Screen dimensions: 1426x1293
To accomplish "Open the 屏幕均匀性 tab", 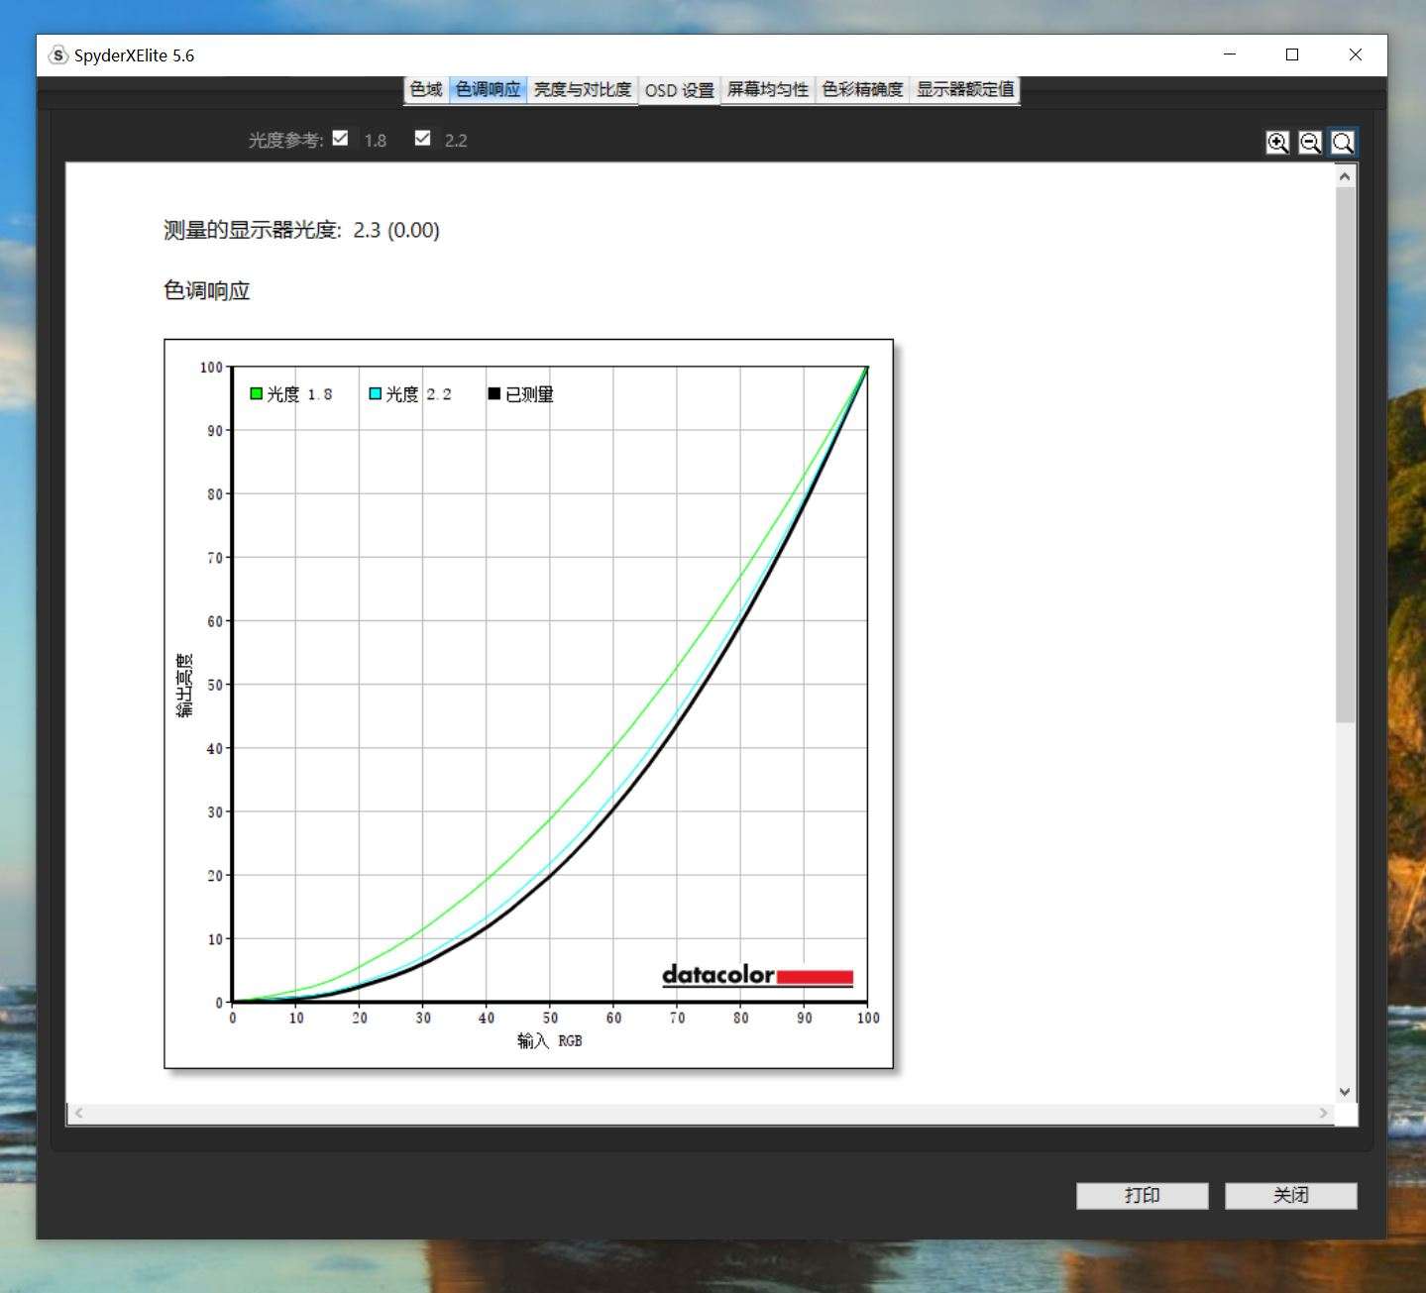I will [767, 89].
